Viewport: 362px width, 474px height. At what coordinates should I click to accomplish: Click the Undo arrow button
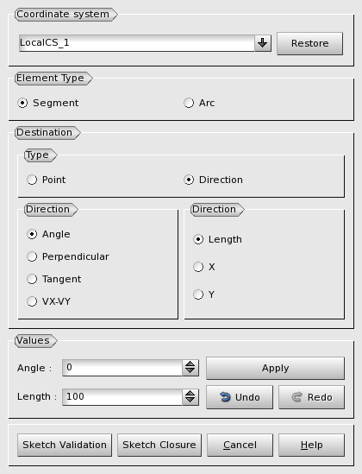coord(240,397)
